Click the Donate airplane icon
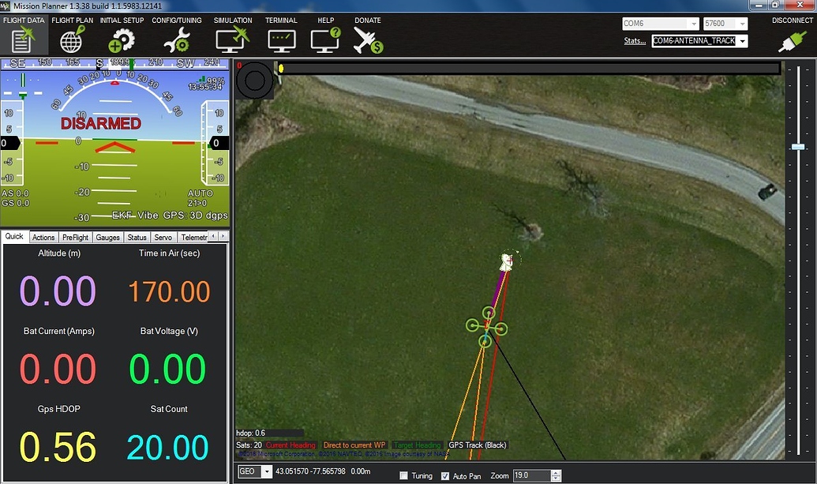The height and width of the screenshot is (484, 817). point(368,38)
